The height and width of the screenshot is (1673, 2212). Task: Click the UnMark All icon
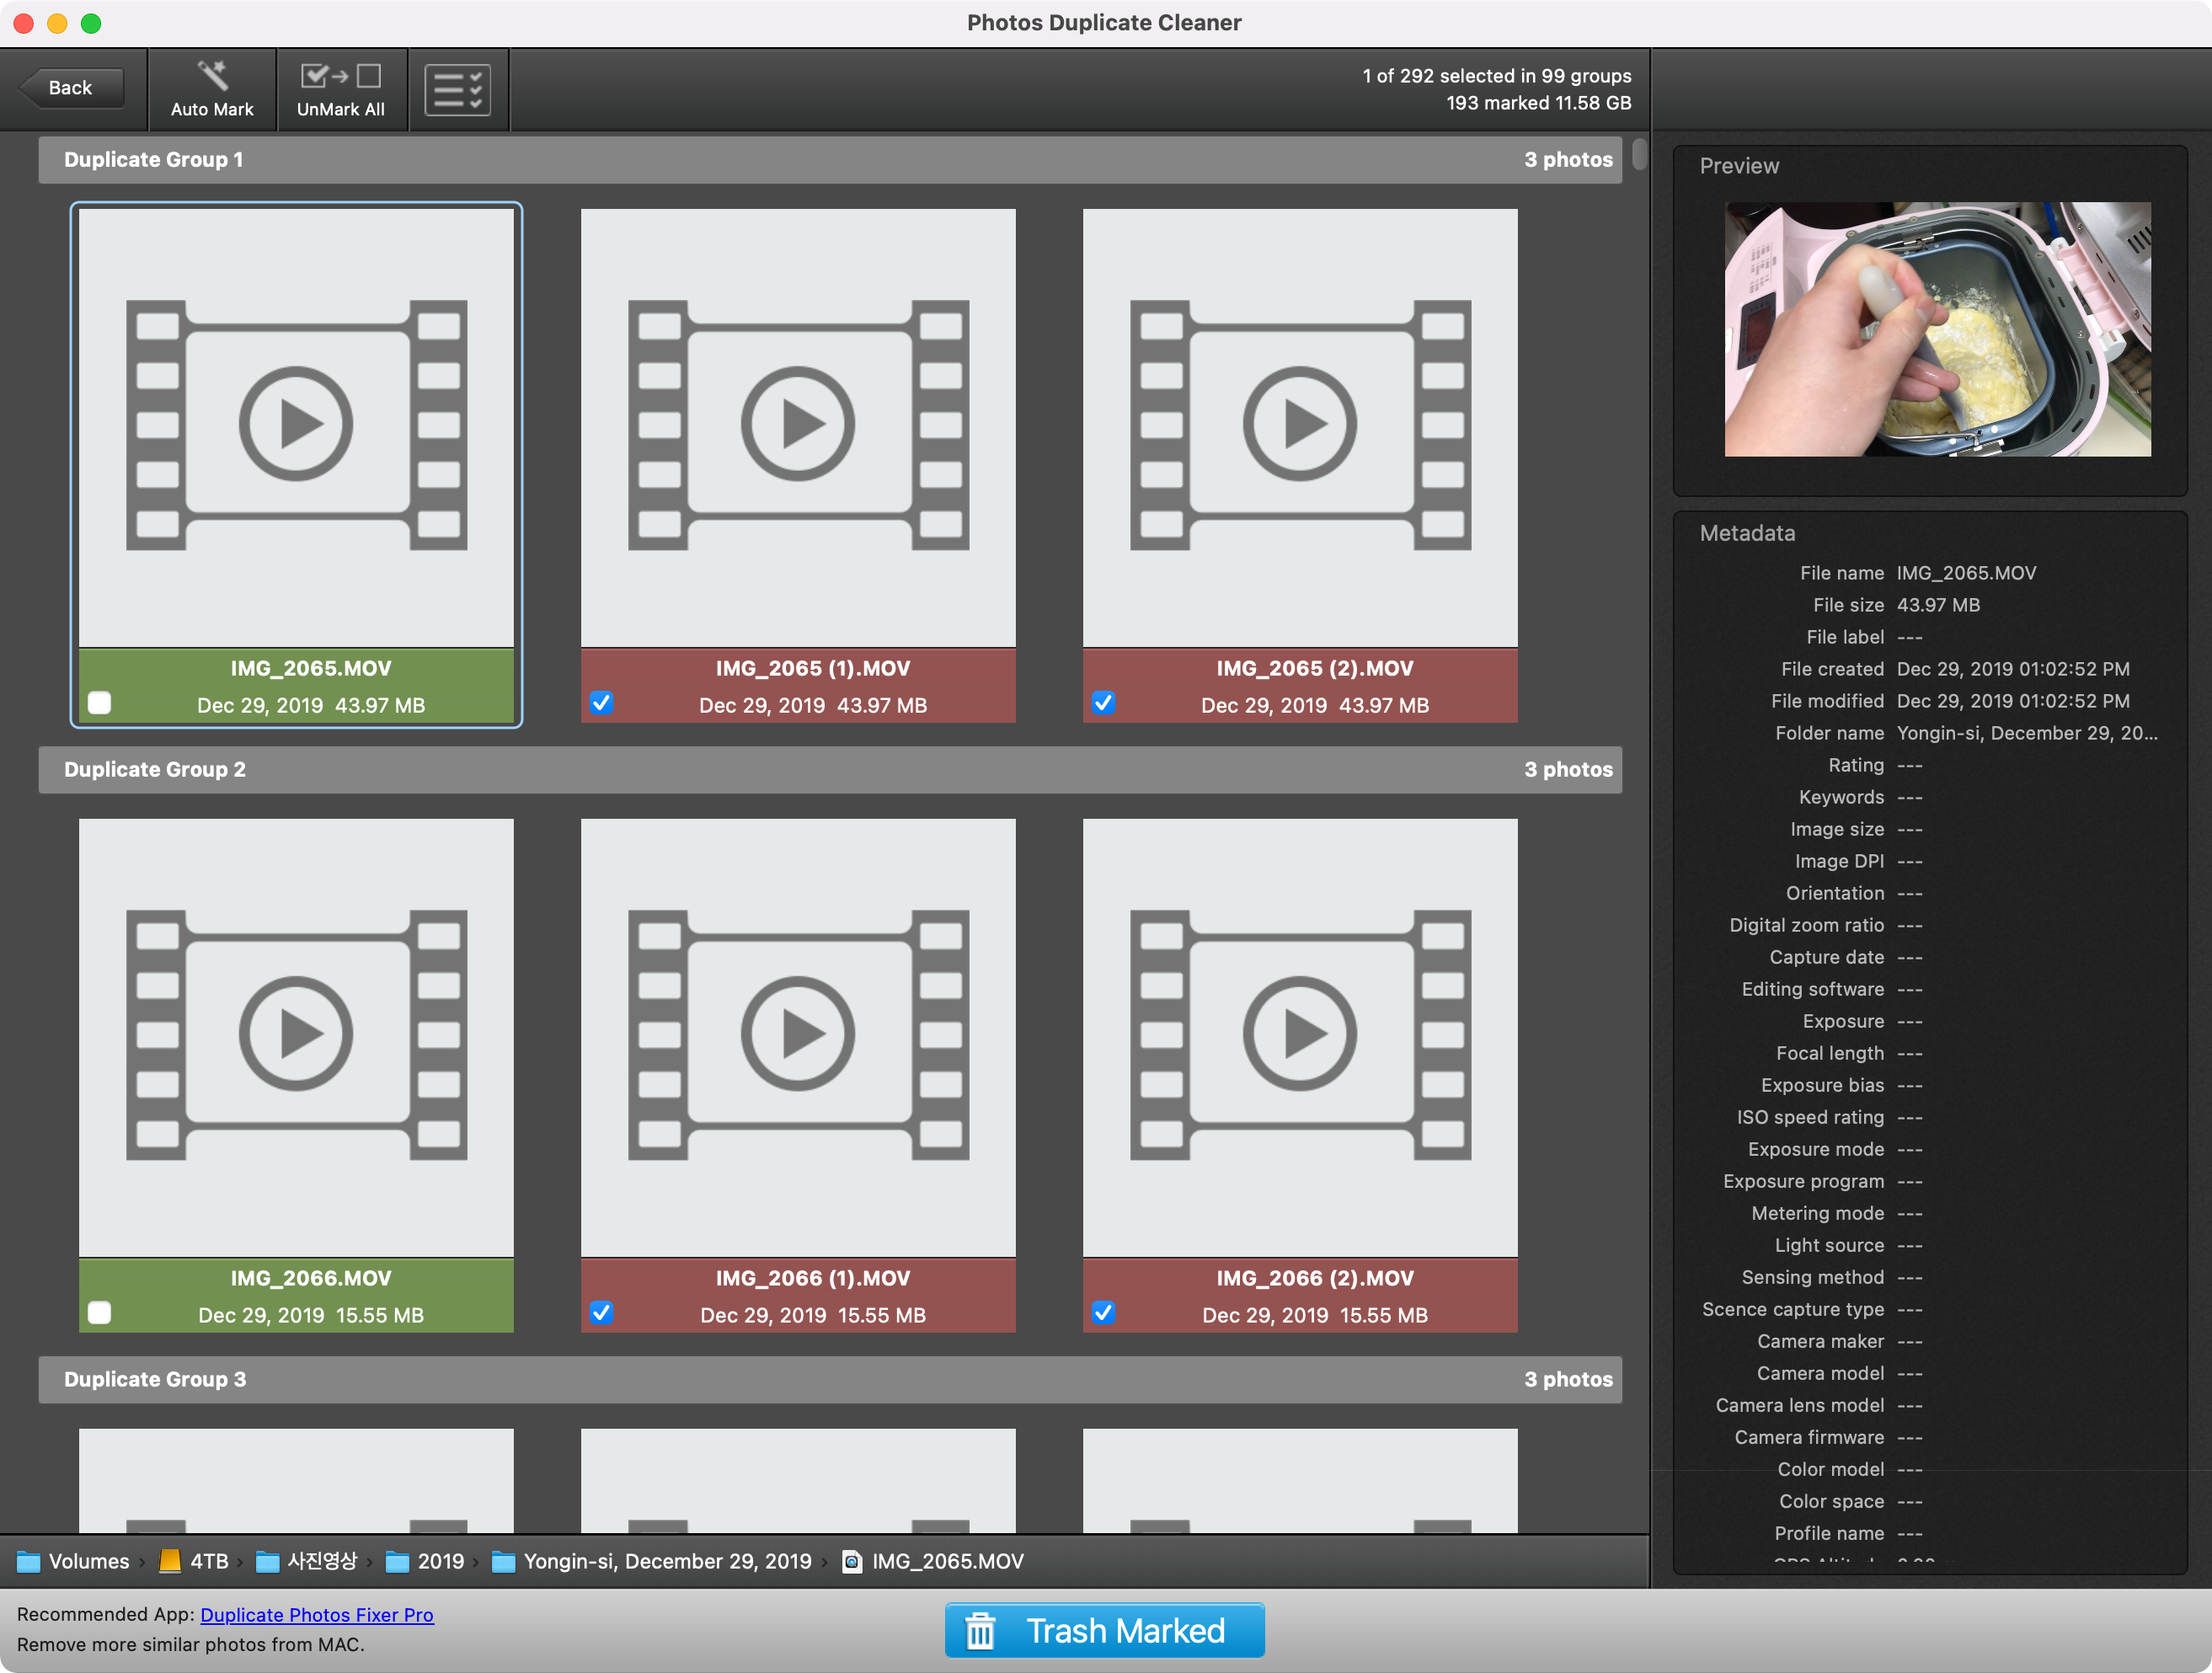tap(340, 76)
